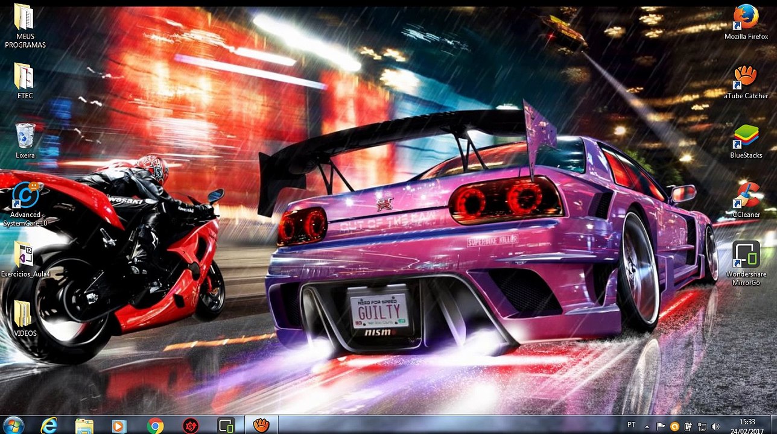The width and height of the screenshot is (777, 434).
Task: Open Windows Media Player taskbar icon
Action: [x=118, y=426]
